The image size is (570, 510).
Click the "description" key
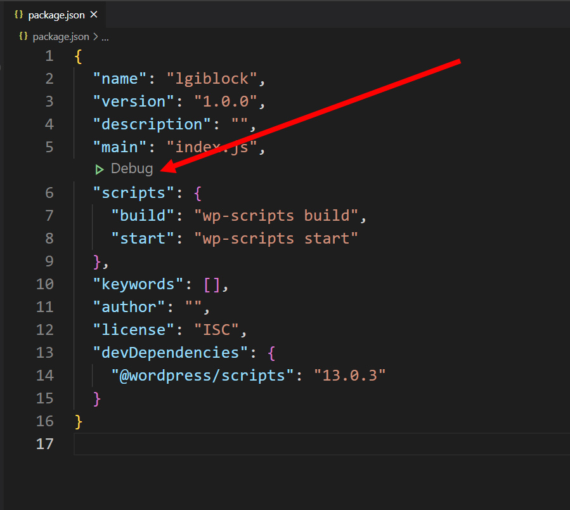click(x=152, y=124)
